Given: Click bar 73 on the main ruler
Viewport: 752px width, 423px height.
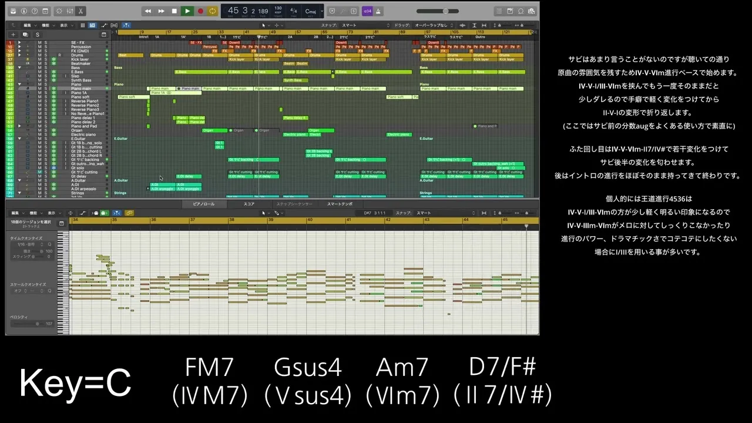Looking at the screenshot, I should [x=350, y=32].
